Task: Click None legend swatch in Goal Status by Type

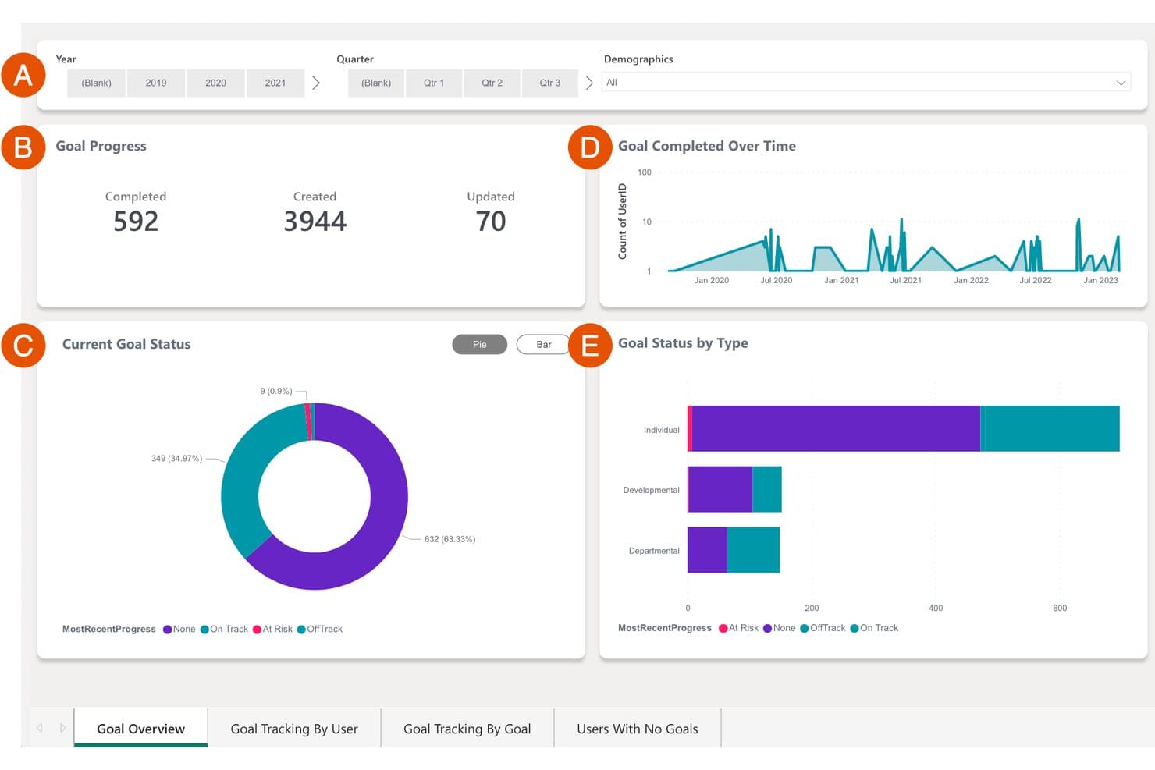Action: click(x=768, y=628)
